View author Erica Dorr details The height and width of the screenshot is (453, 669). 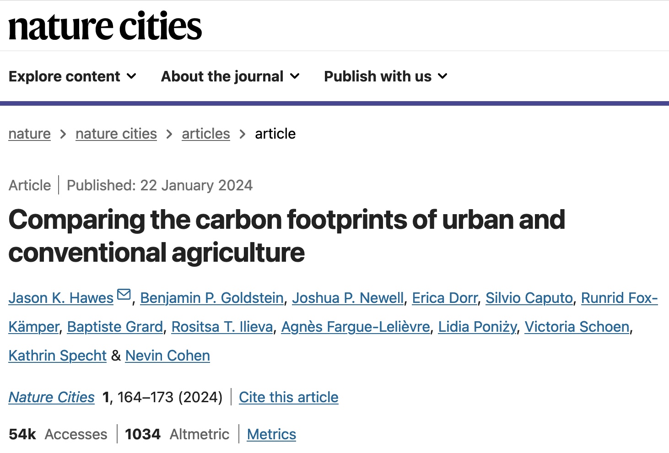point(444,298)
